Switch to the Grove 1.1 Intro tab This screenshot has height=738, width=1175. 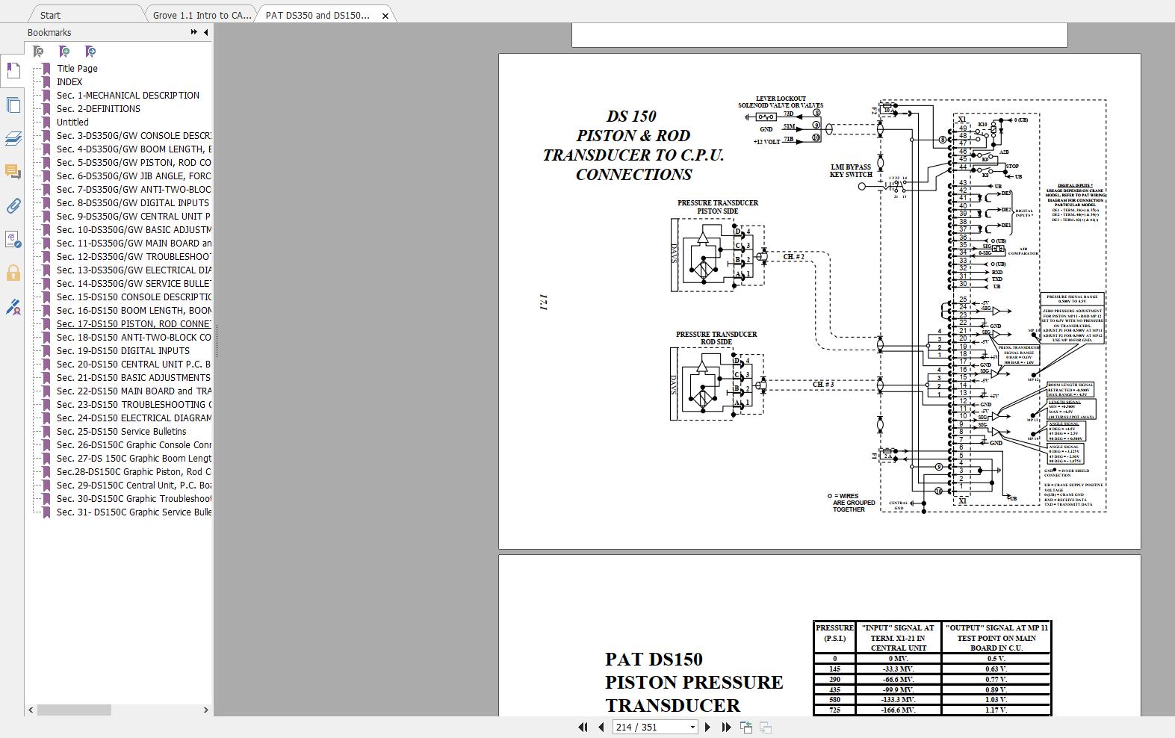[202, 15]
